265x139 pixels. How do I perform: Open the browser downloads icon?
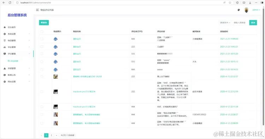(250, 2)
